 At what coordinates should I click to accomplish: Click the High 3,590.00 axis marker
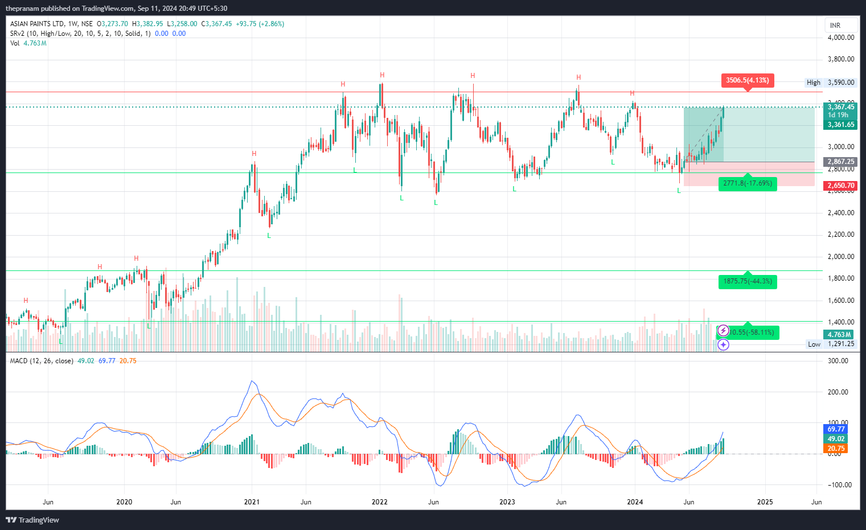tap(831, 83)
